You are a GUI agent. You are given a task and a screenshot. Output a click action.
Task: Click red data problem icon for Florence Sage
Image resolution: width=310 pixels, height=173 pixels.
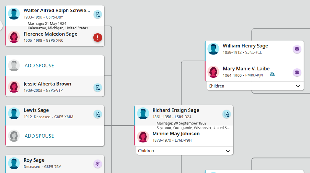98,37
